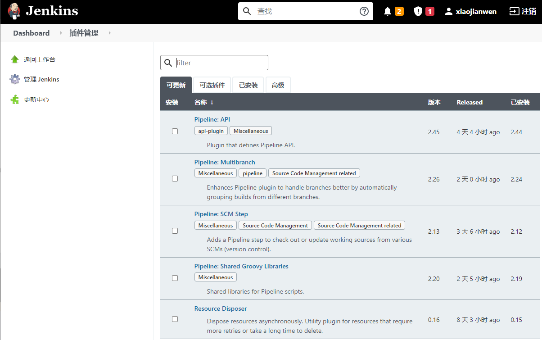
Task: Open notifications bell icon
Action: click(x=388, y=12)
